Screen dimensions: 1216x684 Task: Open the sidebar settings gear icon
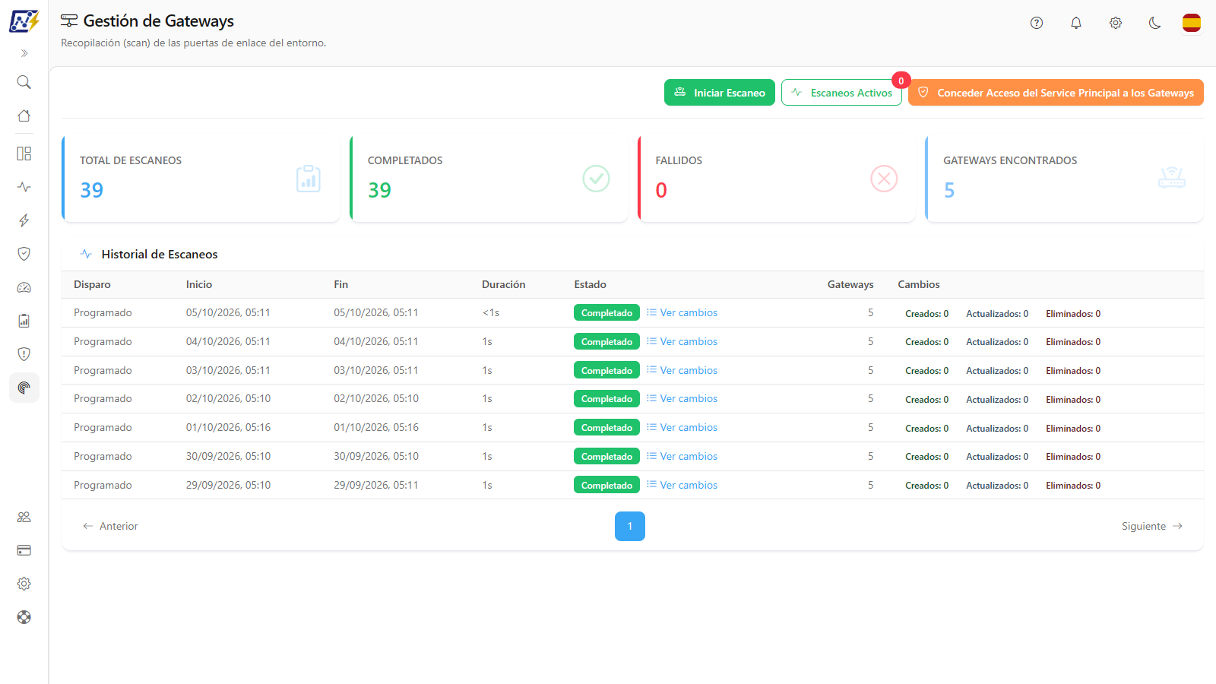point(24,584)
